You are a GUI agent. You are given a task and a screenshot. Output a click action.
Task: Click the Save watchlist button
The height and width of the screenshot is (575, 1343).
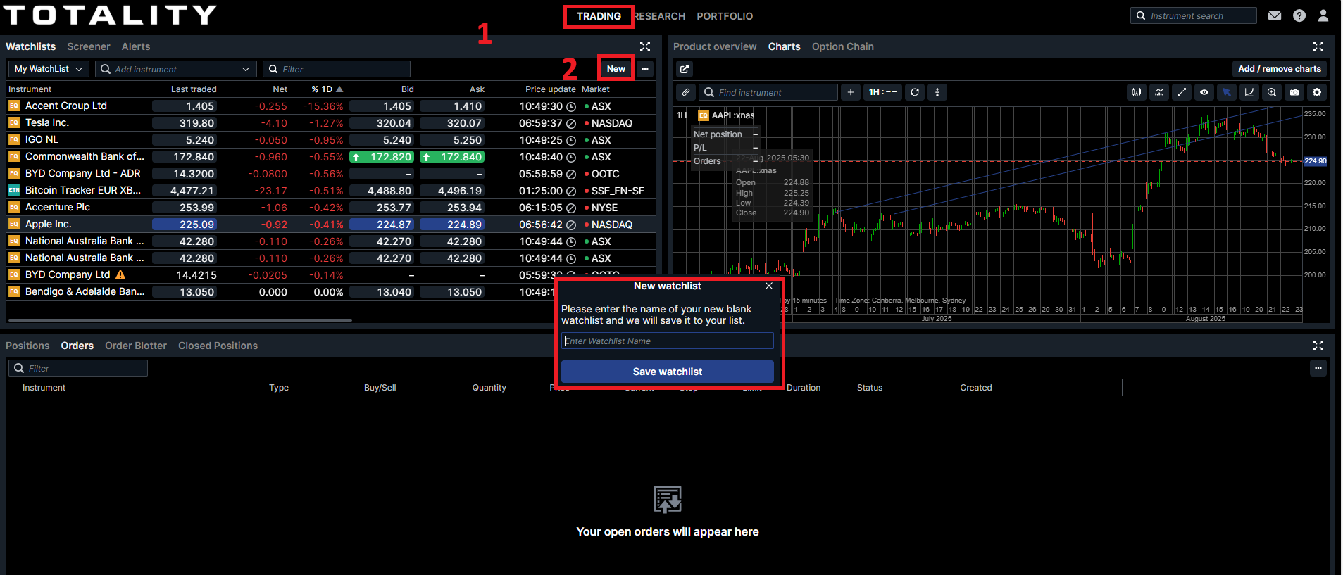[x=668, y=372]
